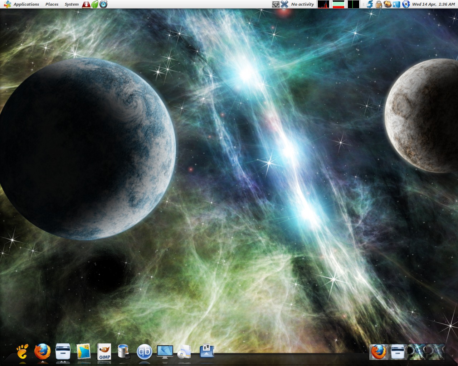Click the 'No activity' panel text

click(x=302, y=4)
